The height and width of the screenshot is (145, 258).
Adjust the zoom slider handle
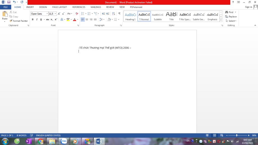tap(237, 135)
